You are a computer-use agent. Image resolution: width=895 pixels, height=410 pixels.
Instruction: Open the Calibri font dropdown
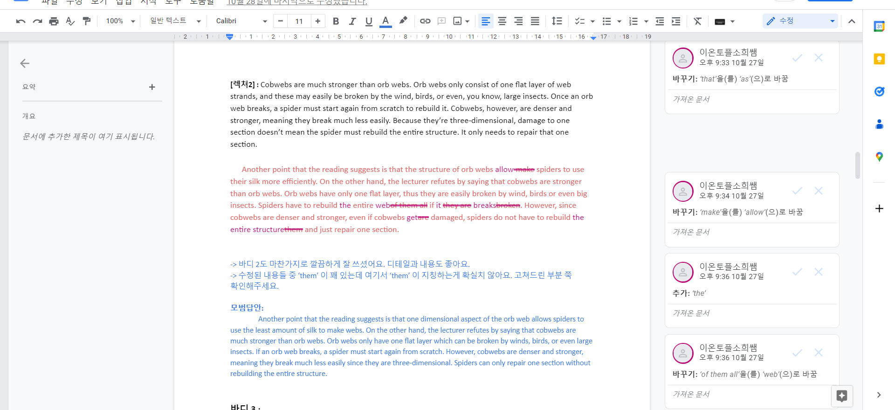(241, 21)
